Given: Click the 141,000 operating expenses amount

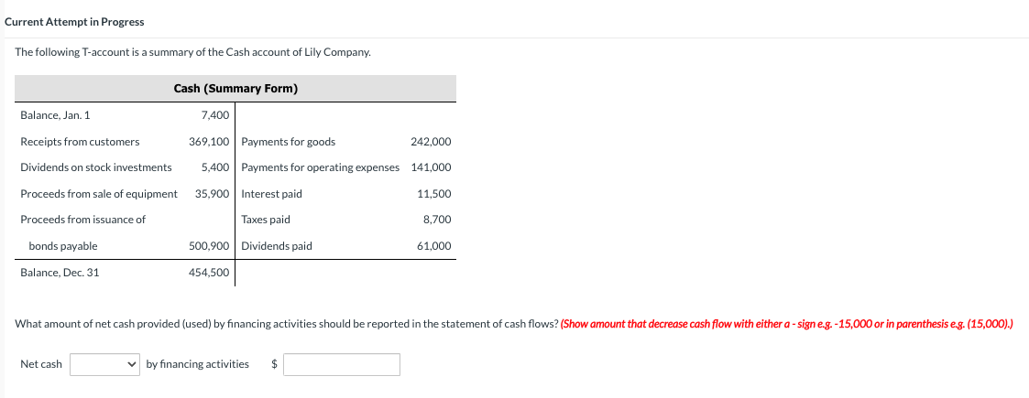Looking at the screenshot, I should click(432, 167).
